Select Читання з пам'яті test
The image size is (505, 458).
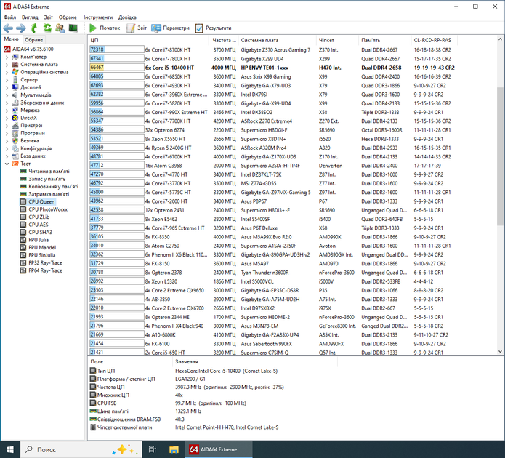click(49, 172)
